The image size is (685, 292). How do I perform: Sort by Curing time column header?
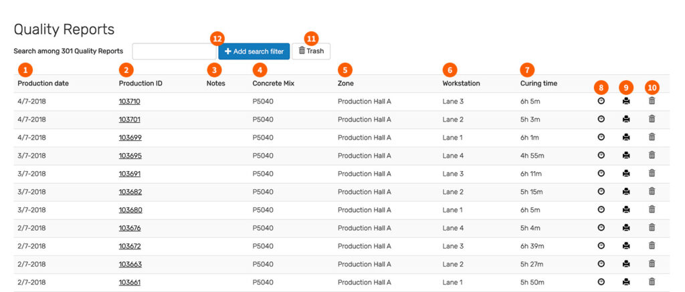click(x=539, y=83)
